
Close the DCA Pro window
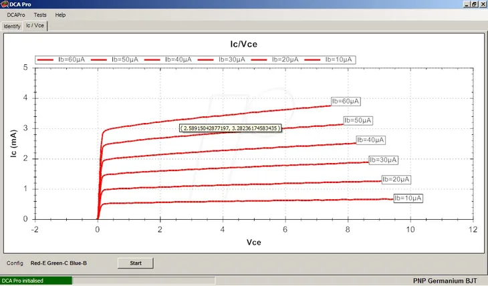click(483, 5)
